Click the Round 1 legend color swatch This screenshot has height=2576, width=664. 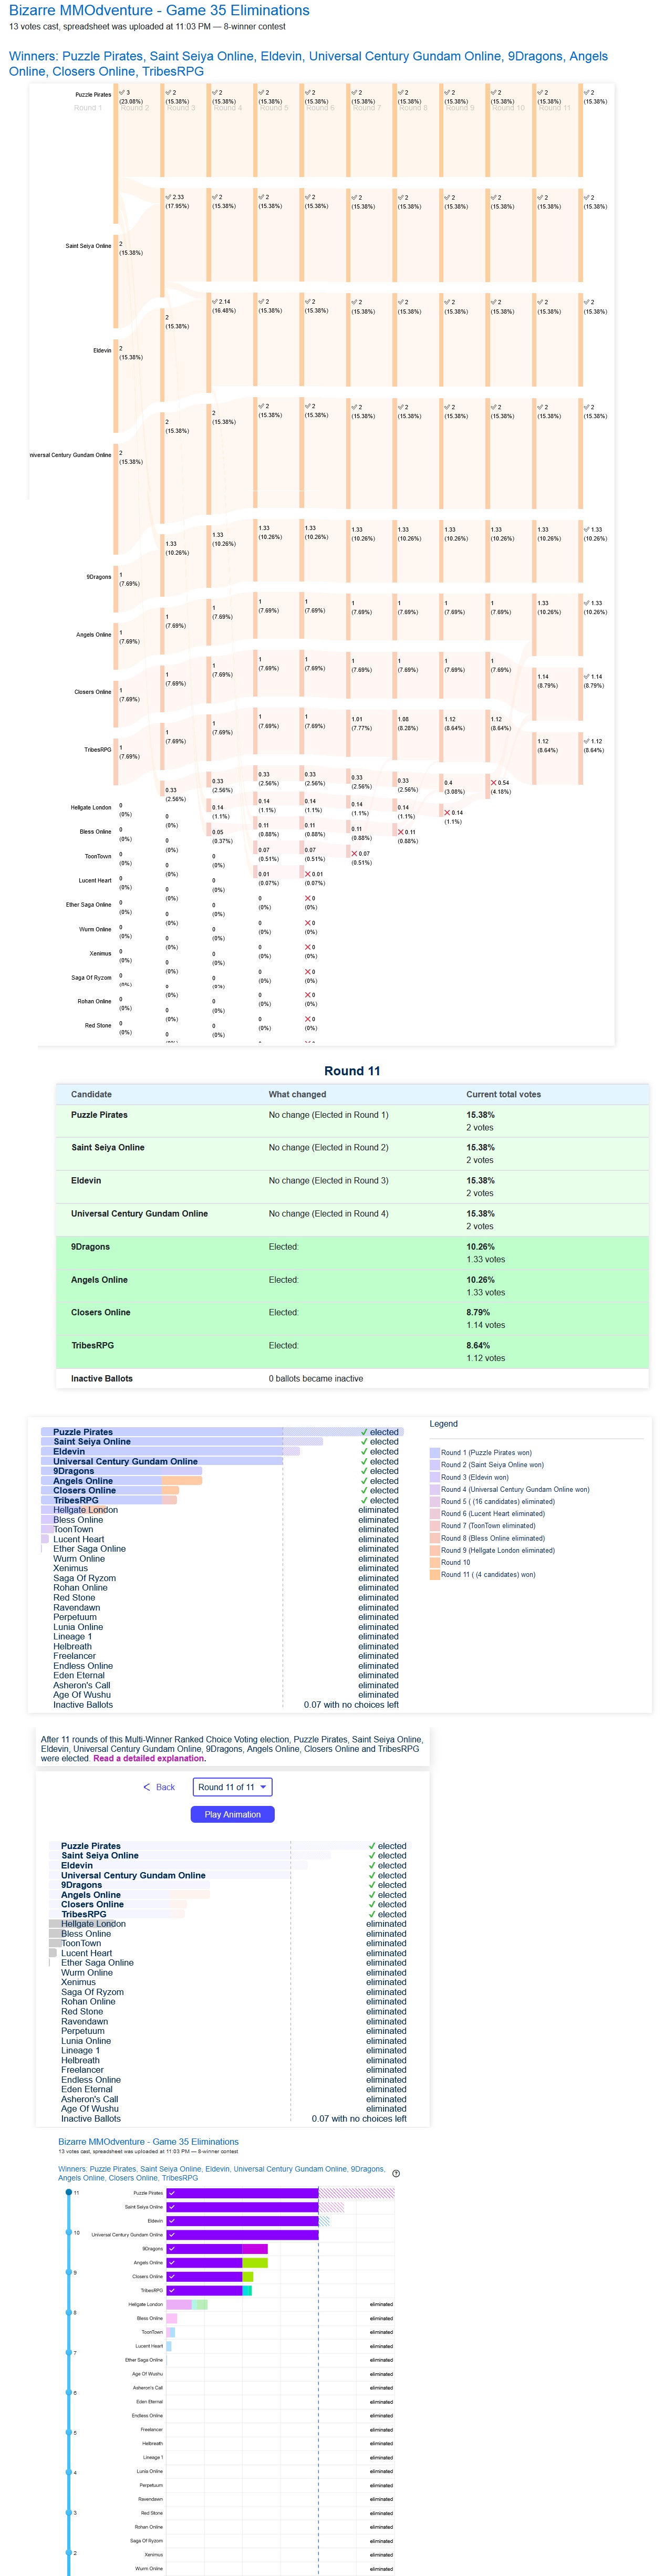tap(434, 1453)
